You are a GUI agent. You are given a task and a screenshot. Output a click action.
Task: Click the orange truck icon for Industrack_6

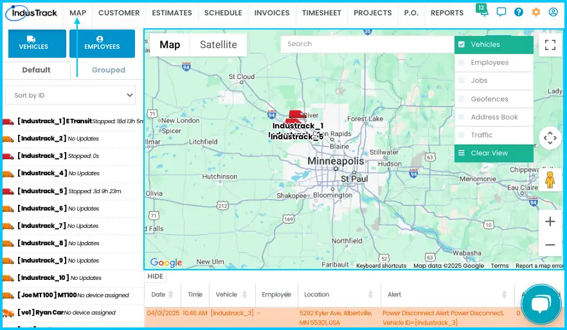point(8,209)
